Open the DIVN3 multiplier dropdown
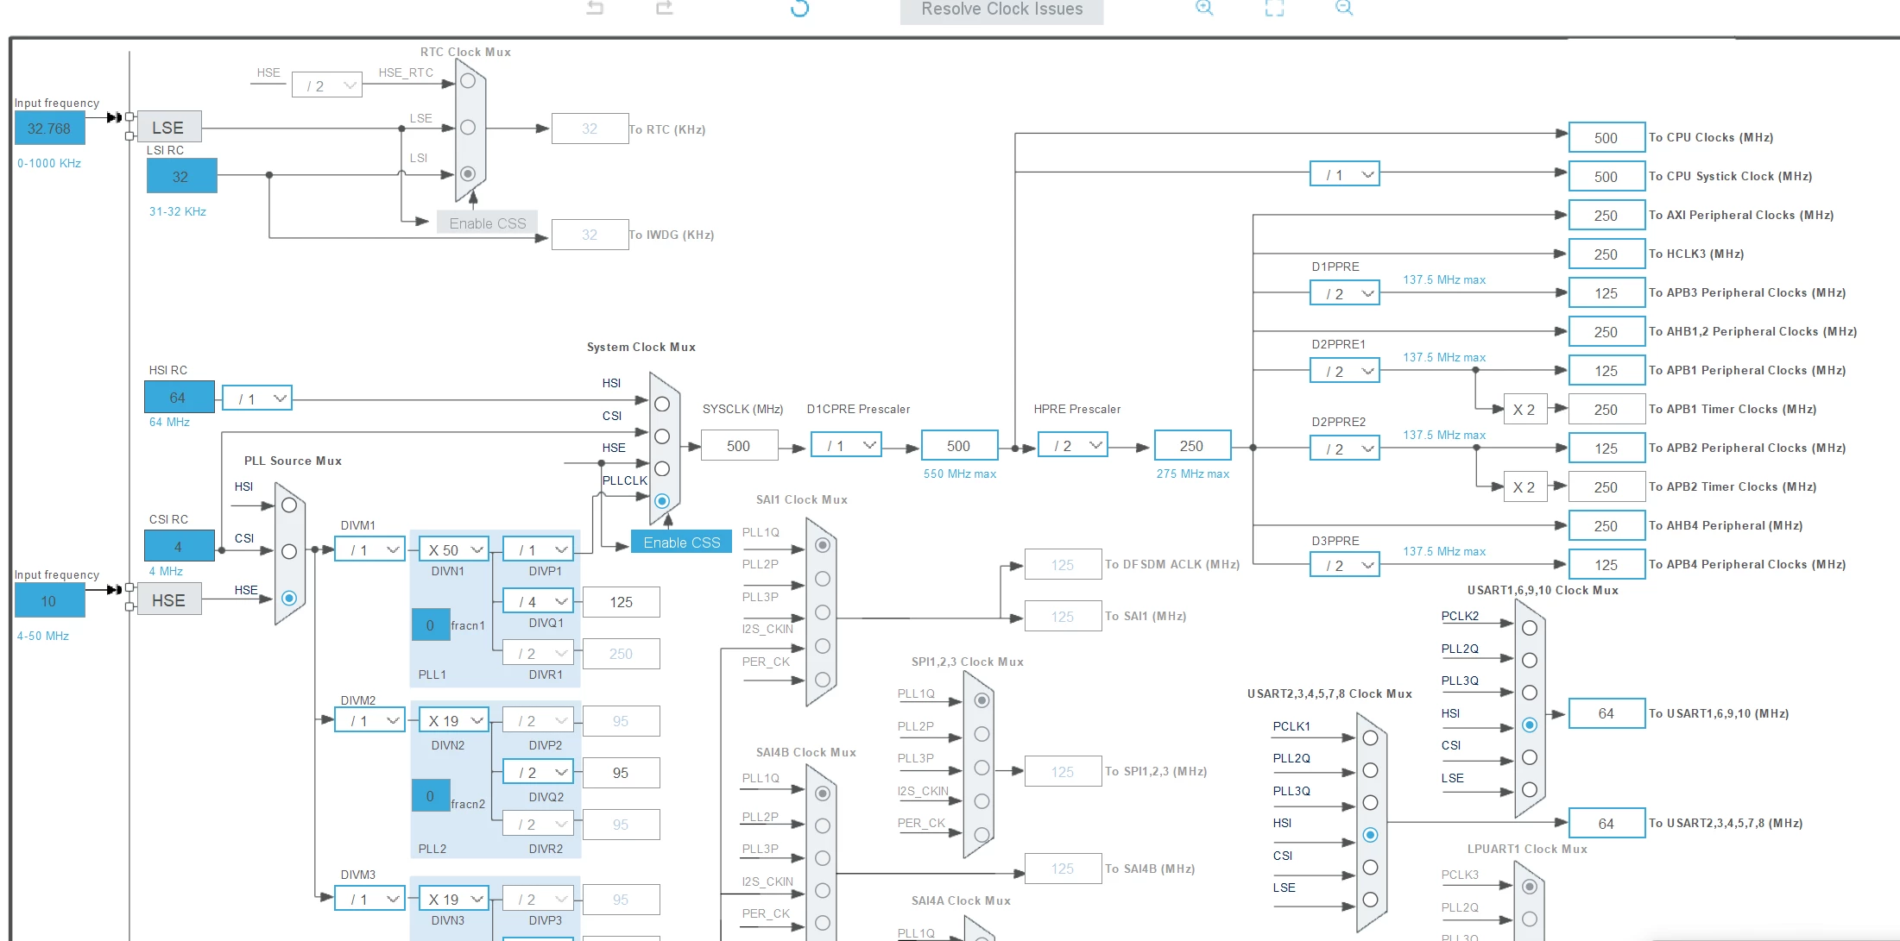 pyautogui.click(x=454, y=899)
